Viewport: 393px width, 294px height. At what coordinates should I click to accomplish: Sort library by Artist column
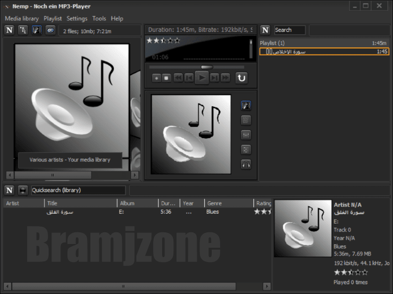tap(23, 203)
